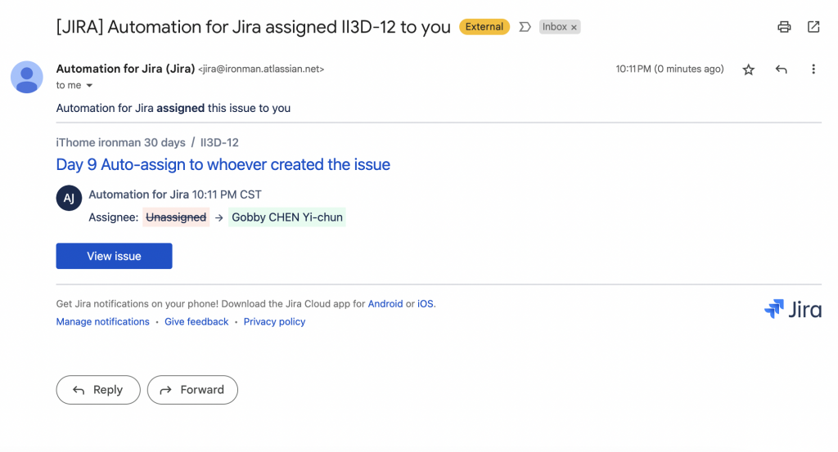Screen dimensions: 838x452
Task: Click the Forward button
Action: [x=192, y=390]
